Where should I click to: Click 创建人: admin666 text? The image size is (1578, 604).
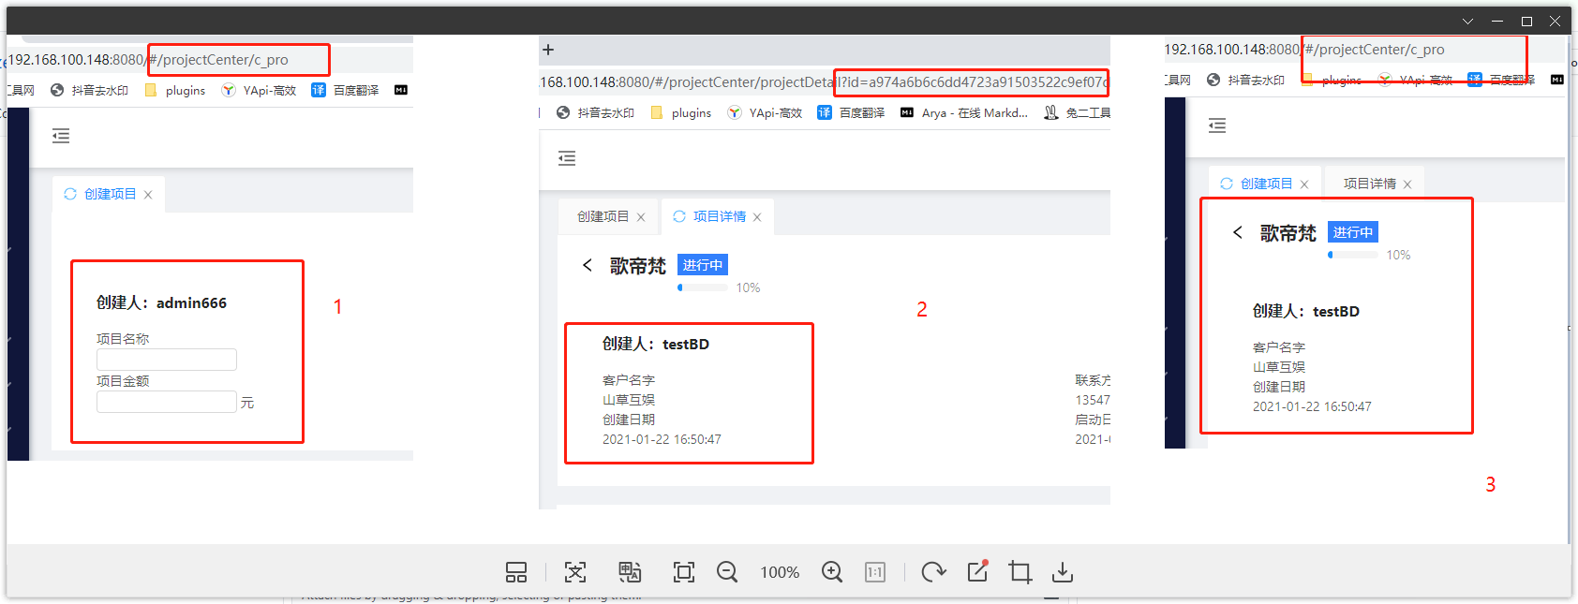[x=161, y=302]
